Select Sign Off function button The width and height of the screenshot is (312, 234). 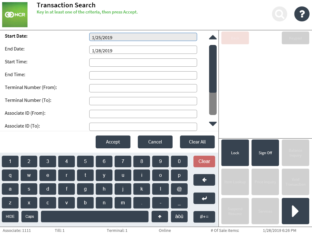point(265,153)
